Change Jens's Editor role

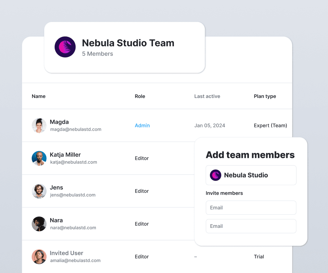point(142,191)
